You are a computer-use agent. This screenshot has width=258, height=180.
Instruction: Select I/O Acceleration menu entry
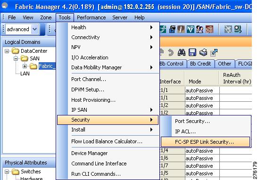click(108, 57)
